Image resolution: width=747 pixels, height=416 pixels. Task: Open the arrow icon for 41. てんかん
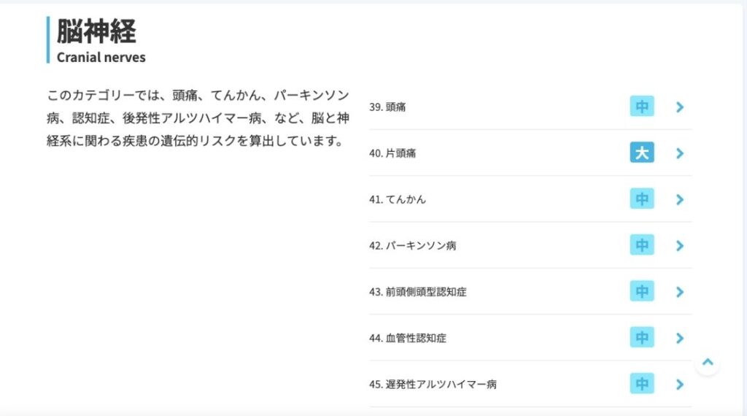click(x=680, y=199)
